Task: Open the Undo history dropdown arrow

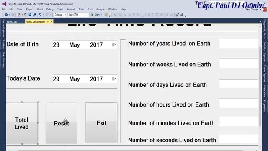Action: [x=44, y=15]
